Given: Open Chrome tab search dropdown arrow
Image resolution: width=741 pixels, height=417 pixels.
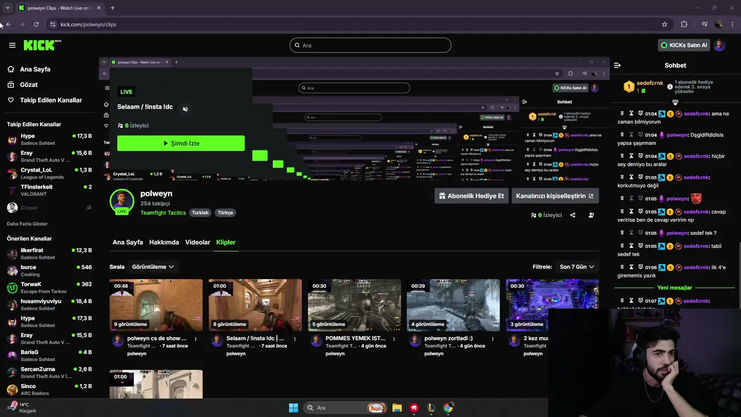Looking at the screenshot, I should tap(7, 8).
